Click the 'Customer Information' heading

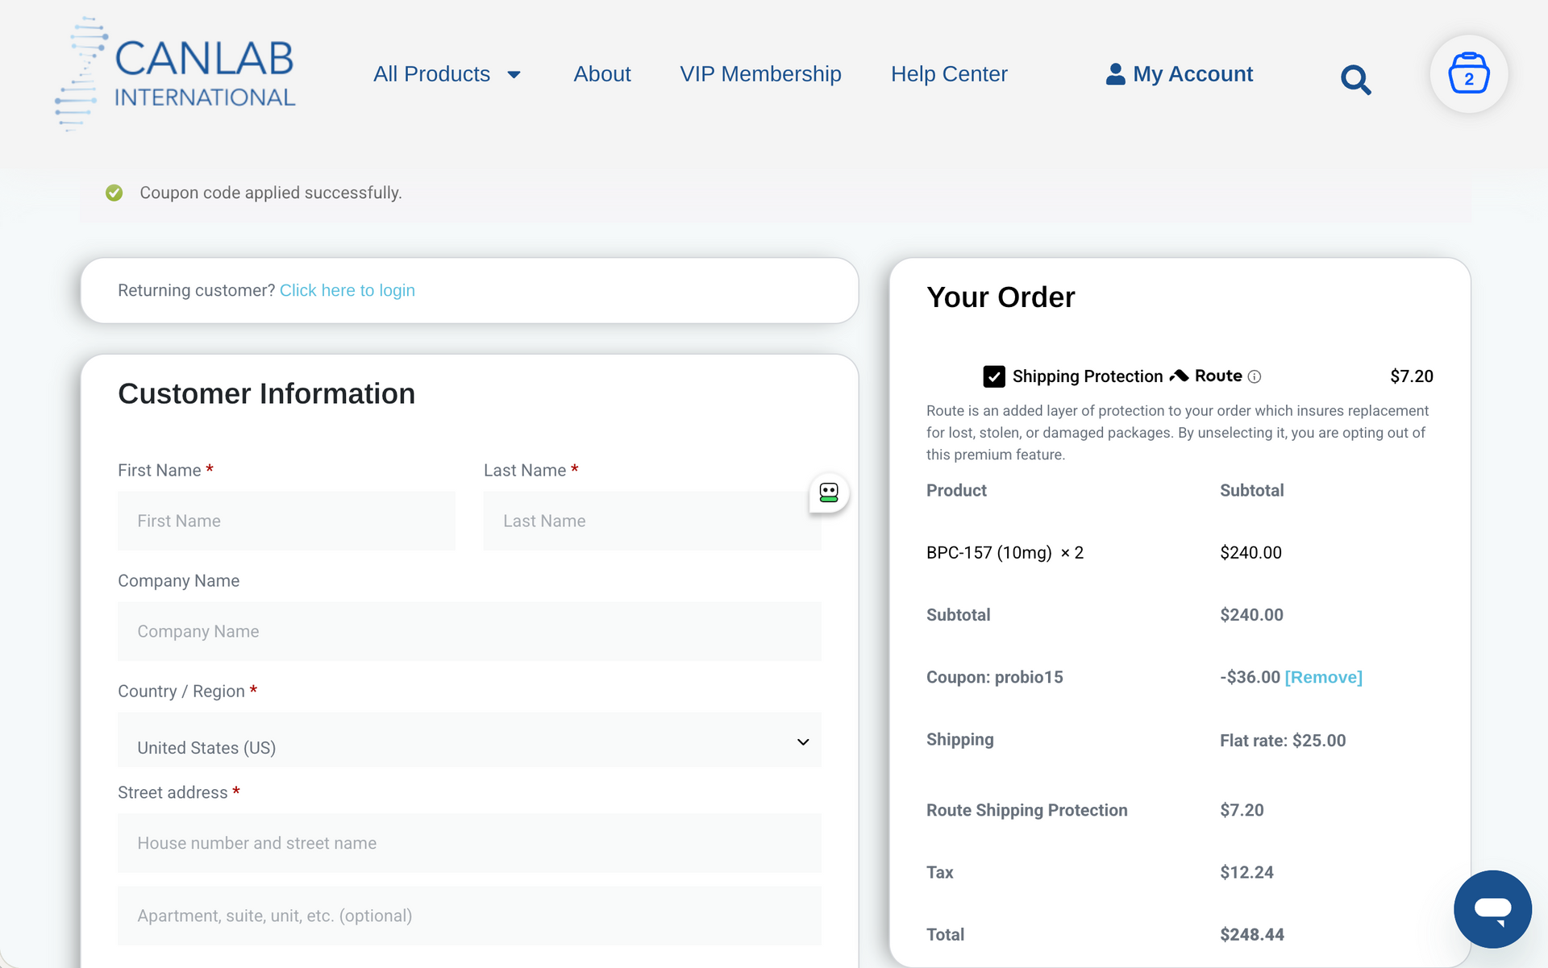point(266,393)
